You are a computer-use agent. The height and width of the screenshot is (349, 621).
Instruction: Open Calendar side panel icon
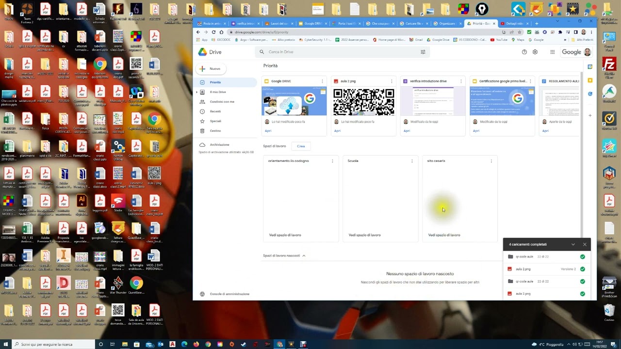coord(590,67)
